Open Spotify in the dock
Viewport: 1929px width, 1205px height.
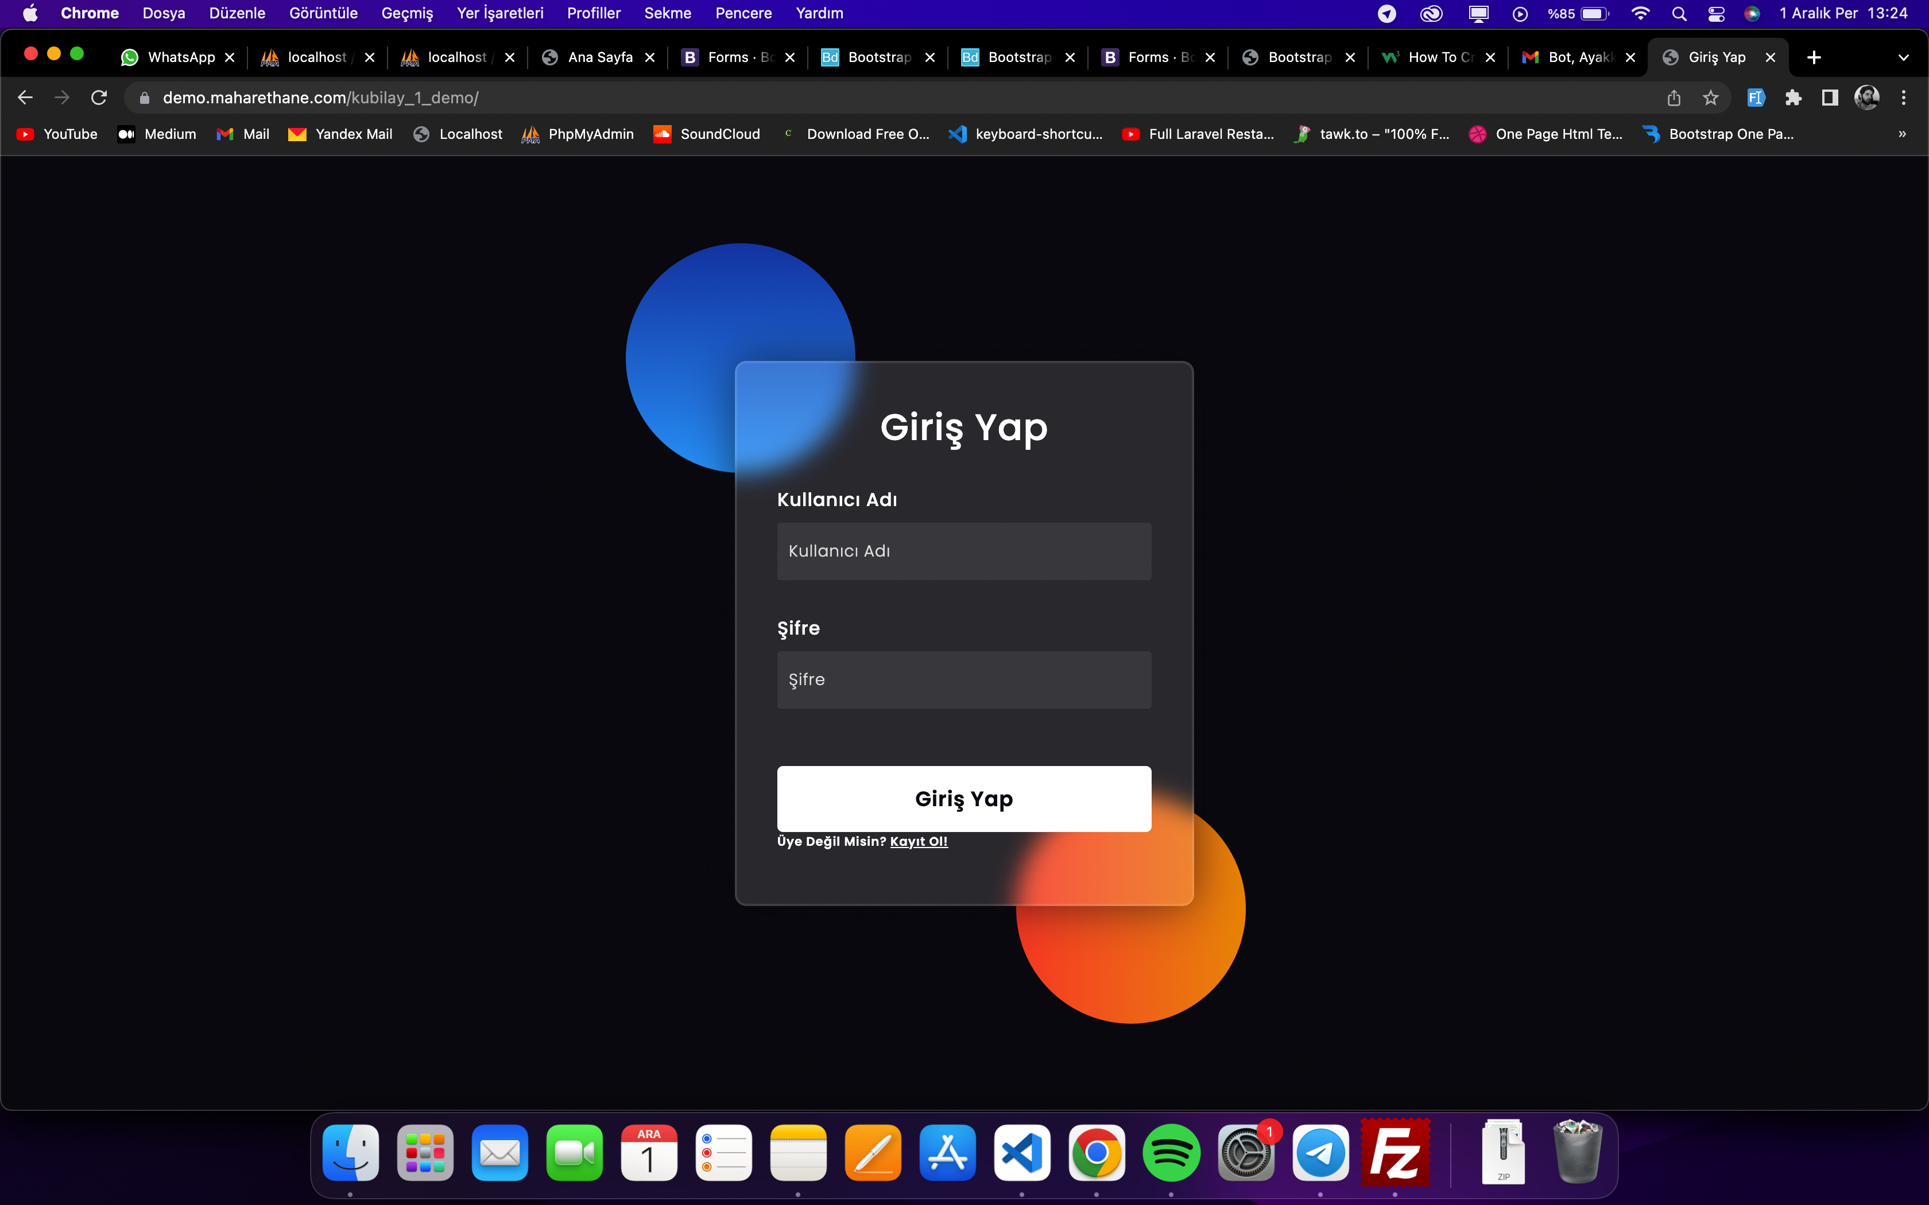coord(1171,1152)
